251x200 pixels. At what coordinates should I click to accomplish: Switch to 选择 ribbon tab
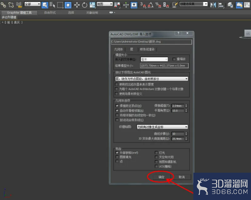coord(71,13)
